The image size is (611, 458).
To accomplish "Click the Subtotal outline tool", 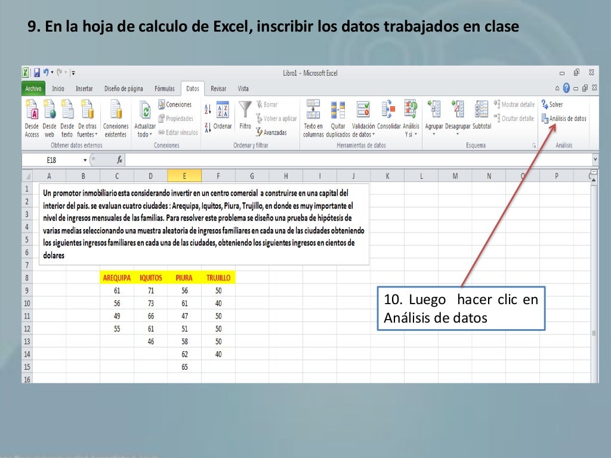I will tap(482, 114).
